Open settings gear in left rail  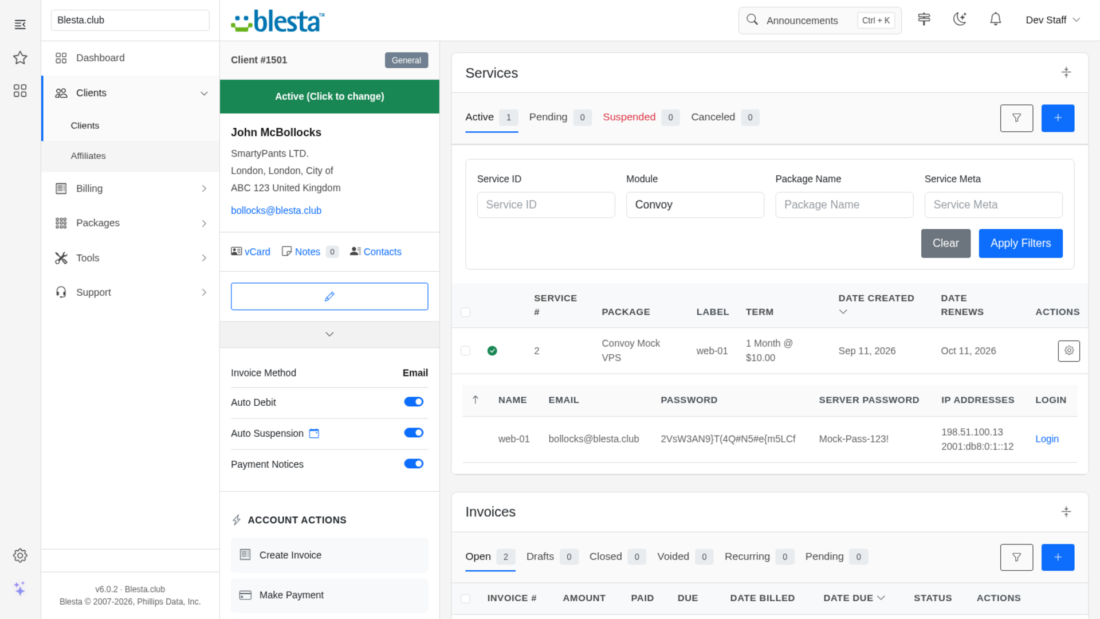click(20, 555)
